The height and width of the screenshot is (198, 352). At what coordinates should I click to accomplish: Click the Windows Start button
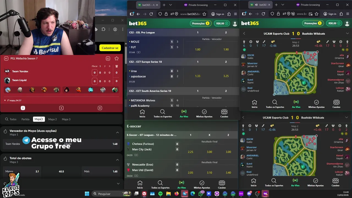87,194
